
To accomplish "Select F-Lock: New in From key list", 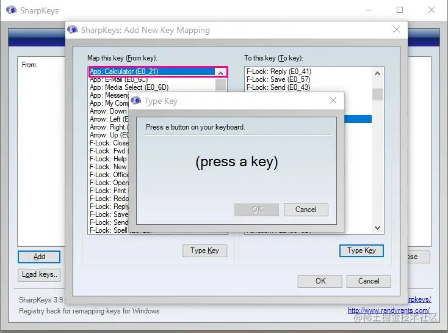I will 109,167.
